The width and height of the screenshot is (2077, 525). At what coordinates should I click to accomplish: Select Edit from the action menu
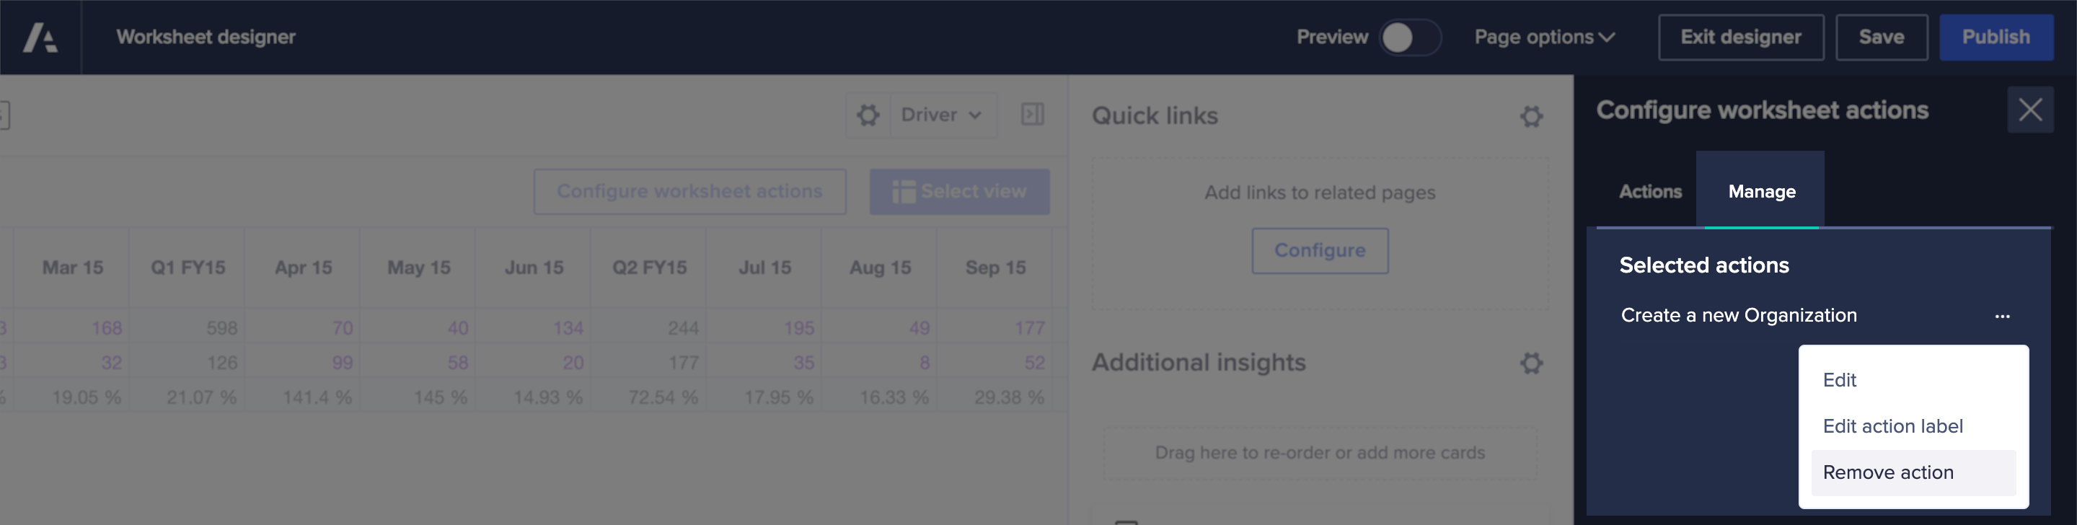tap(1840, 380)
